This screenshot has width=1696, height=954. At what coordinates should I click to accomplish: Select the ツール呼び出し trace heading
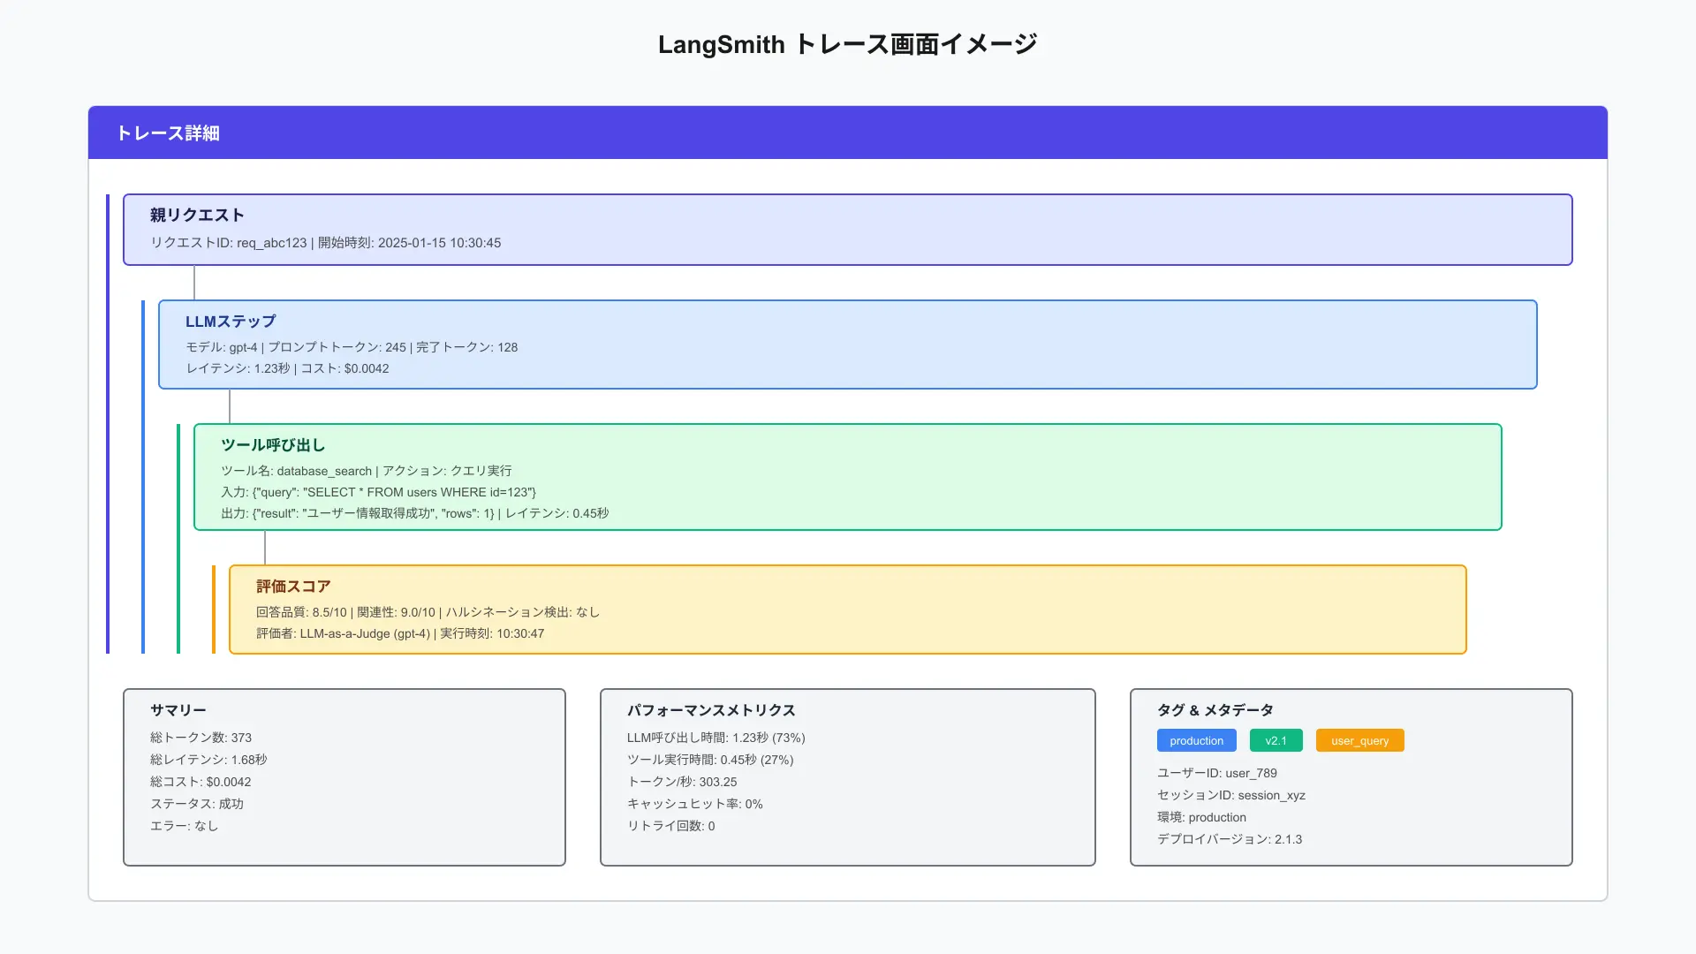(x=273, y=445)
